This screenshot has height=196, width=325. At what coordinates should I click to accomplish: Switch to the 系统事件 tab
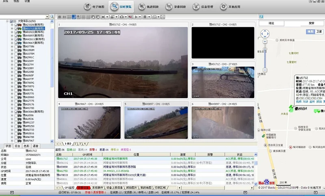coord(97,188)
